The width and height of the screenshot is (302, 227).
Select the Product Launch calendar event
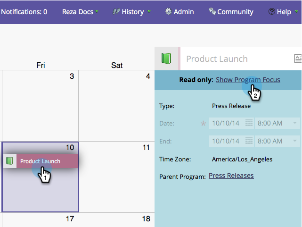pyautogui.click(x=40, y=161)
